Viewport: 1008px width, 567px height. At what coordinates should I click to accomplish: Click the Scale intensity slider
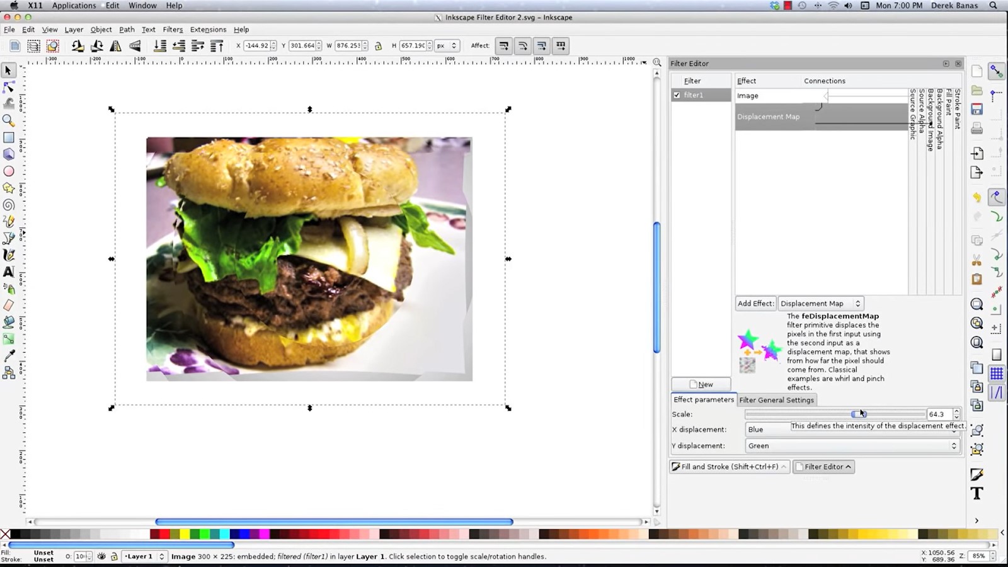835,415
